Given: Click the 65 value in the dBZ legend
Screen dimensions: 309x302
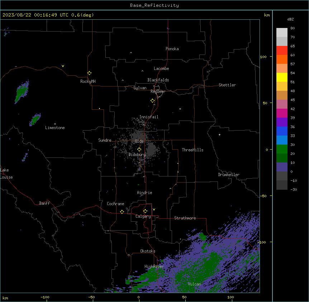Looking at the screenshot, I should point(293,46).
